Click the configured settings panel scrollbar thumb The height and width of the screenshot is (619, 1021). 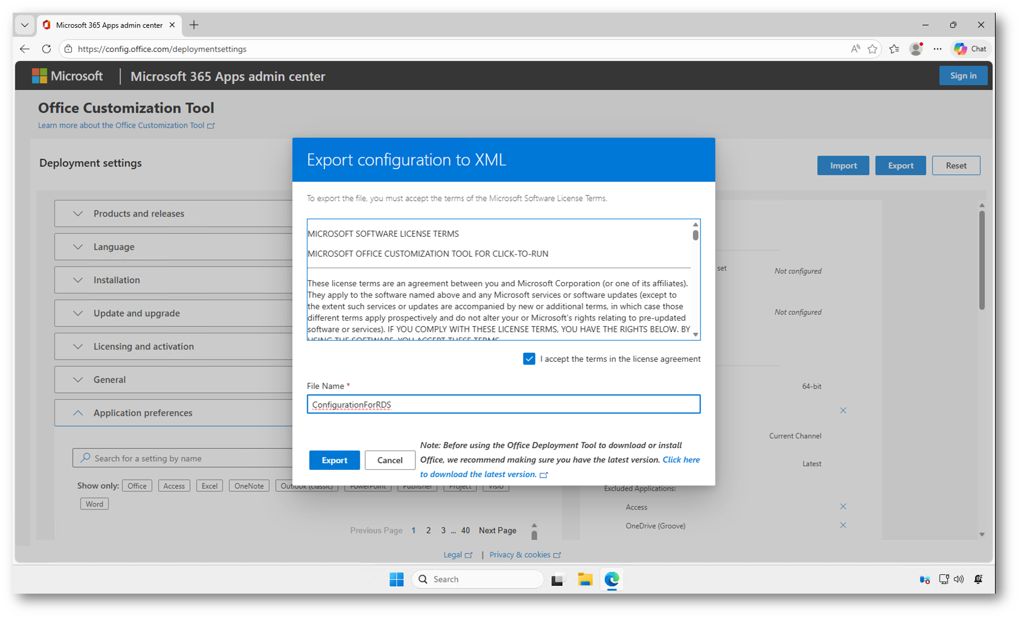coord(982,260)
